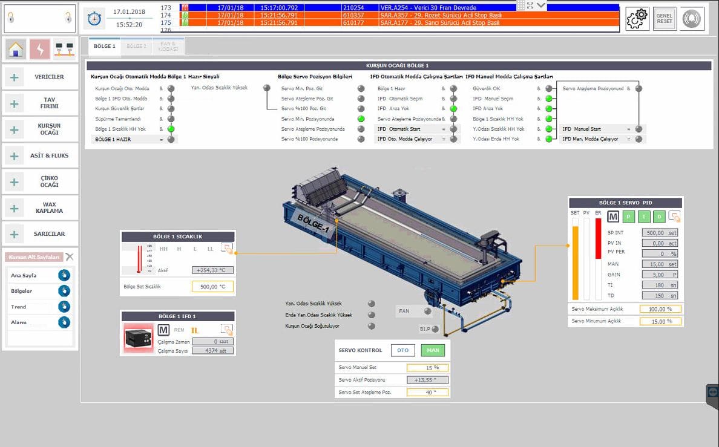Click the Bölge Set Sıcaklık input field
Image resolution: width=719 pixels, height=447 pixels.
tap(212, 287)
